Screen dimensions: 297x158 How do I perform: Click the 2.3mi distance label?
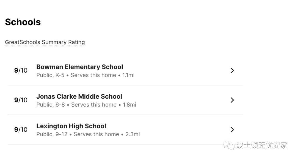click(133, 134)
